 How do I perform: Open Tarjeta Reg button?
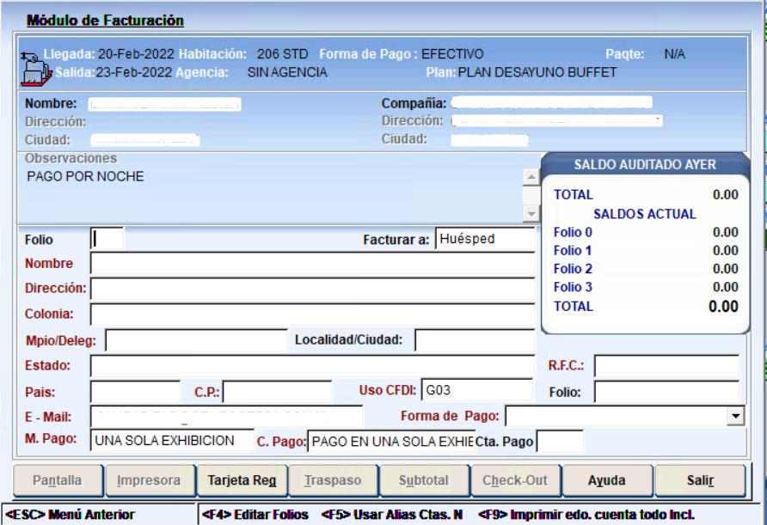point(242,480)
